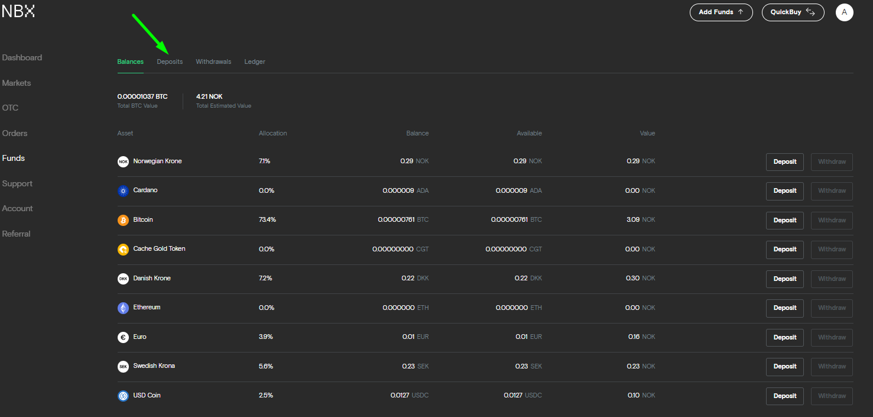Switch to the Balances tab
This screenshot has width=873, height=417.
pos(130,62)
